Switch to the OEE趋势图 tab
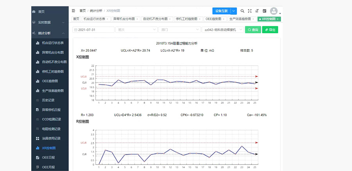This screenshot has height=171, width=352. tap(214, 19)
